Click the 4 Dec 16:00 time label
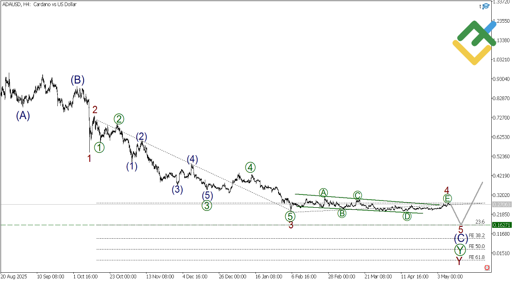Image resolution: width=516 pixels, height=281 pixels. [x=195, y=276]
